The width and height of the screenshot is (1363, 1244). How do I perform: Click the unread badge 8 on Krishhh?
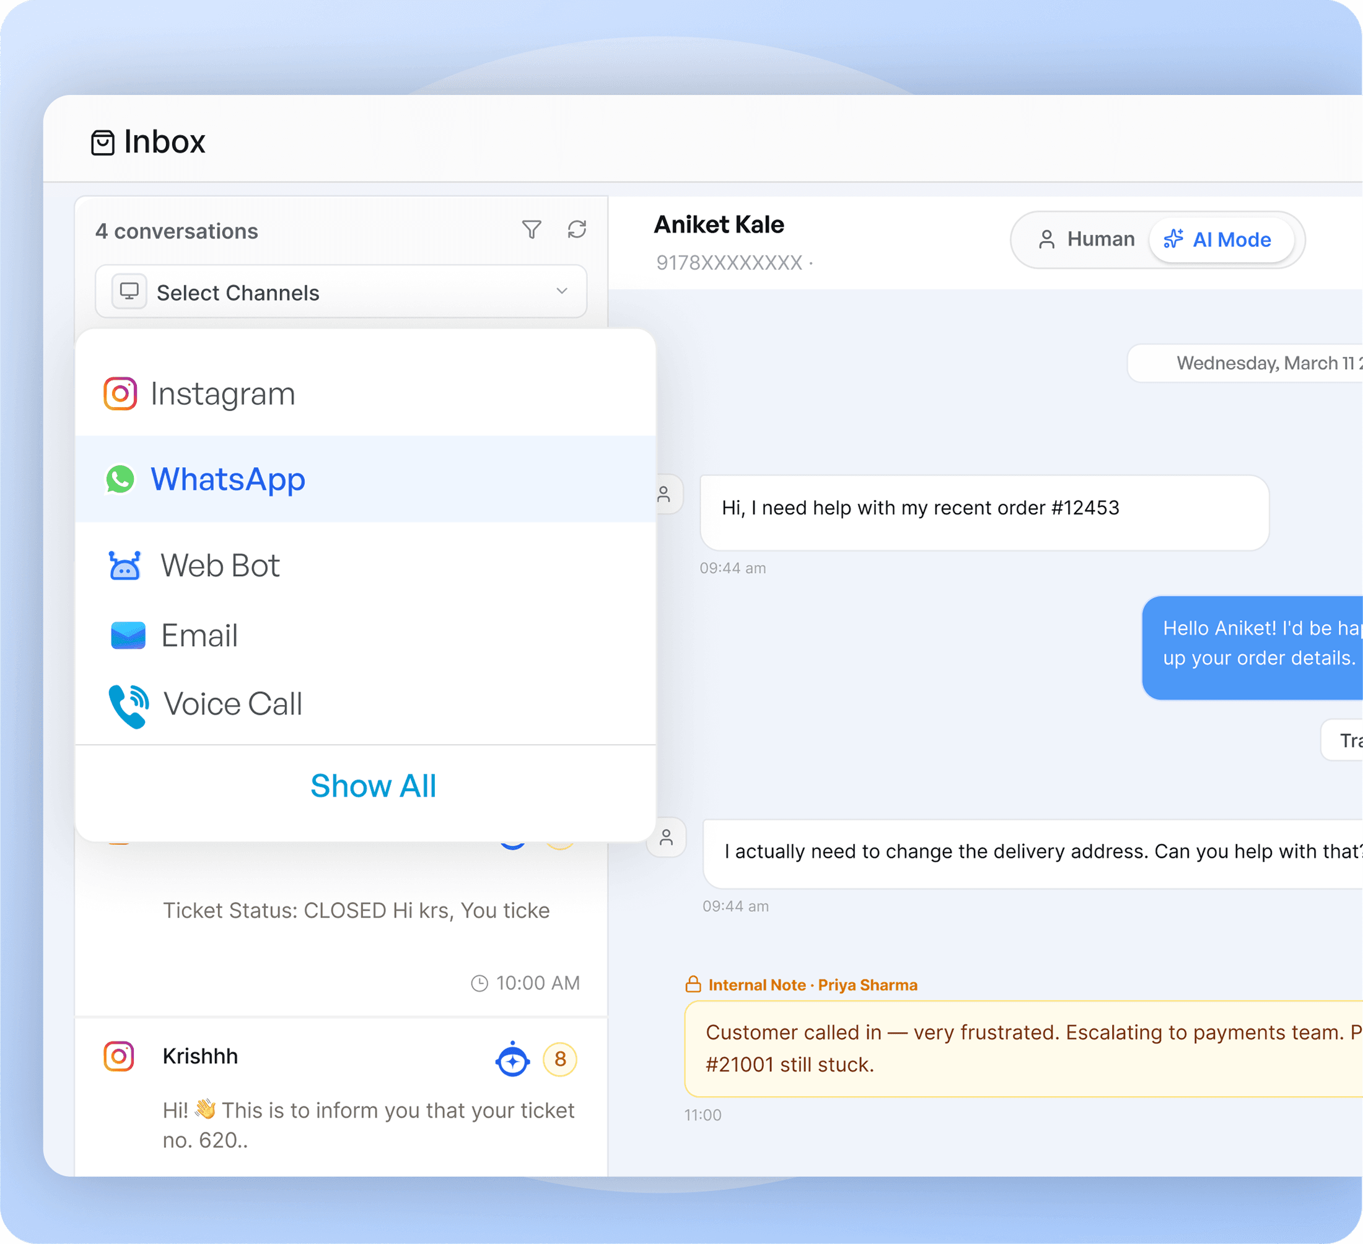[x=560, y=1059]
